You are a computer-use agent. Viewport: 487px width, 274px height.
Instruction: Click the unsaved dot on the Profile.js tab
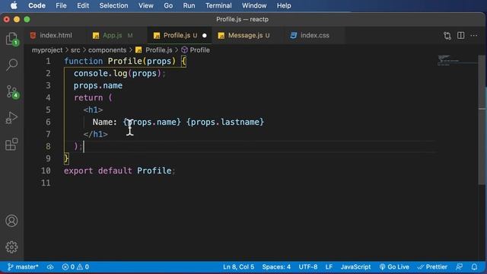tap(205, 36)
